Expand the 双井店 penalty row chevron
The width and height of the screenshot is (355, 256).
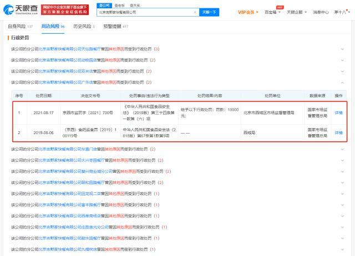coord(342,71)
